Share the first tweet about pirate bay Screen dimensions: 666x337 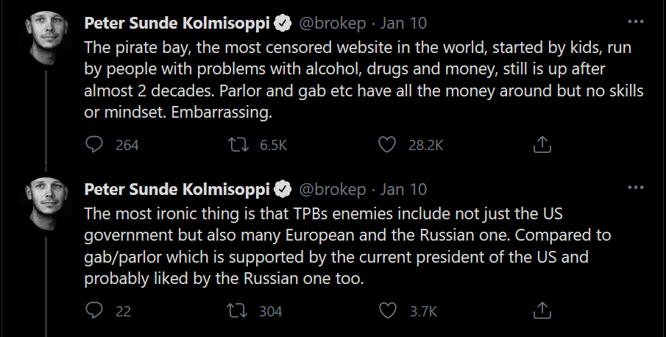[x=542, y=145]
